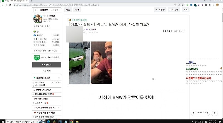The height and width of the screenshot is (123, 223).
Task: Click the 카페 글쓰기 button
Action: (x=47, y=65)
